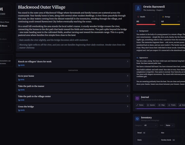This screenshot has width=185, height=145.
Task: Open the Category dropdown set to All
Action: click(150, 125)
